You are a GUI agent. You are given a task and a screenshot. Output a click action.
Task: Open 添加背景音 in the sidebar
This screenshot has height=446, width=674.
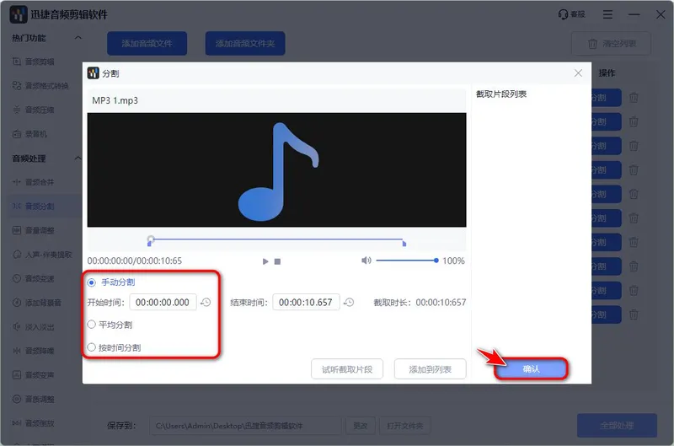point(37,303)
